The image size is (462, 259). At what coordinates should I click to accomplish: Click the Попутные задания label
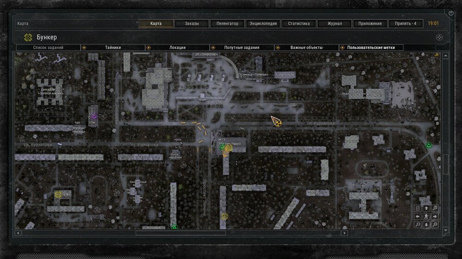242,47
